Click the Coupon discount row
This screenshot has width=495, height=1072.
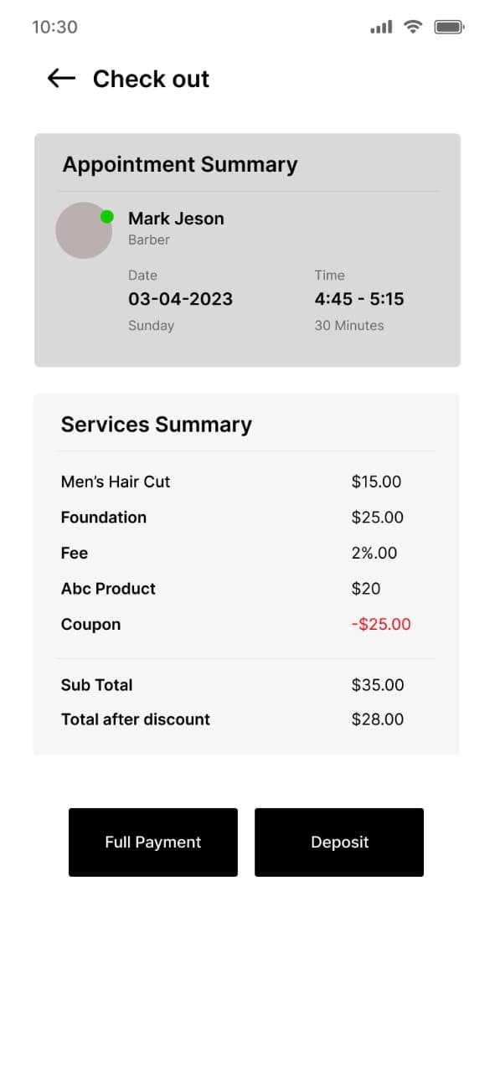click(90, 624)
